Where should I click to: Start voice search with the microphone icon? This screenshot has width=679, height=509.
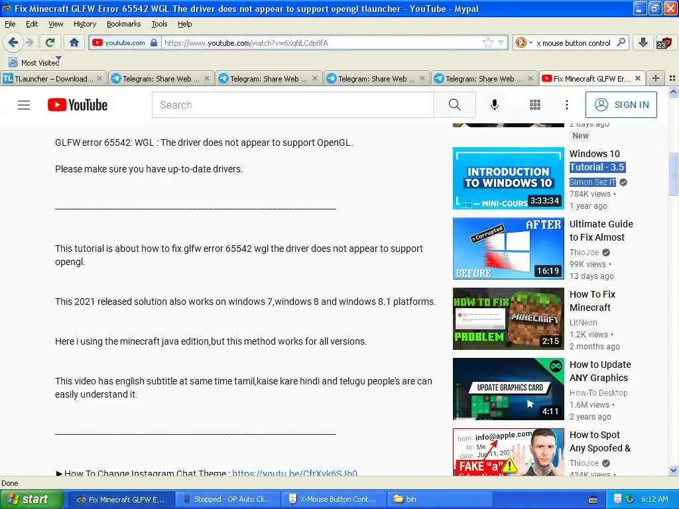[x=495, y=105]
